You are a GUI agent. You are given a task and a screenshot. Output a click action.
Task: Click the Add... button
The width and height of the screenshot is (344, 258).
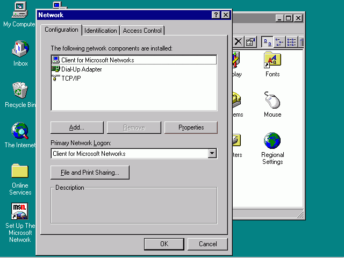tap(77, 127)
